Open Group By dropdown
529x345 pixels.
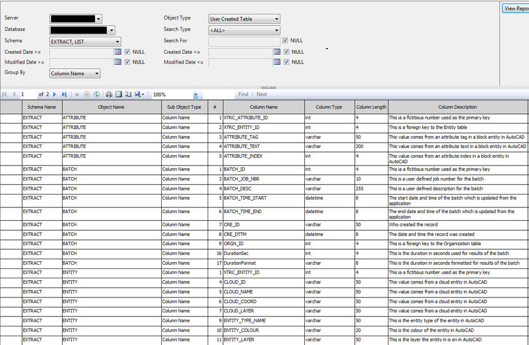(x=75, y=73)
